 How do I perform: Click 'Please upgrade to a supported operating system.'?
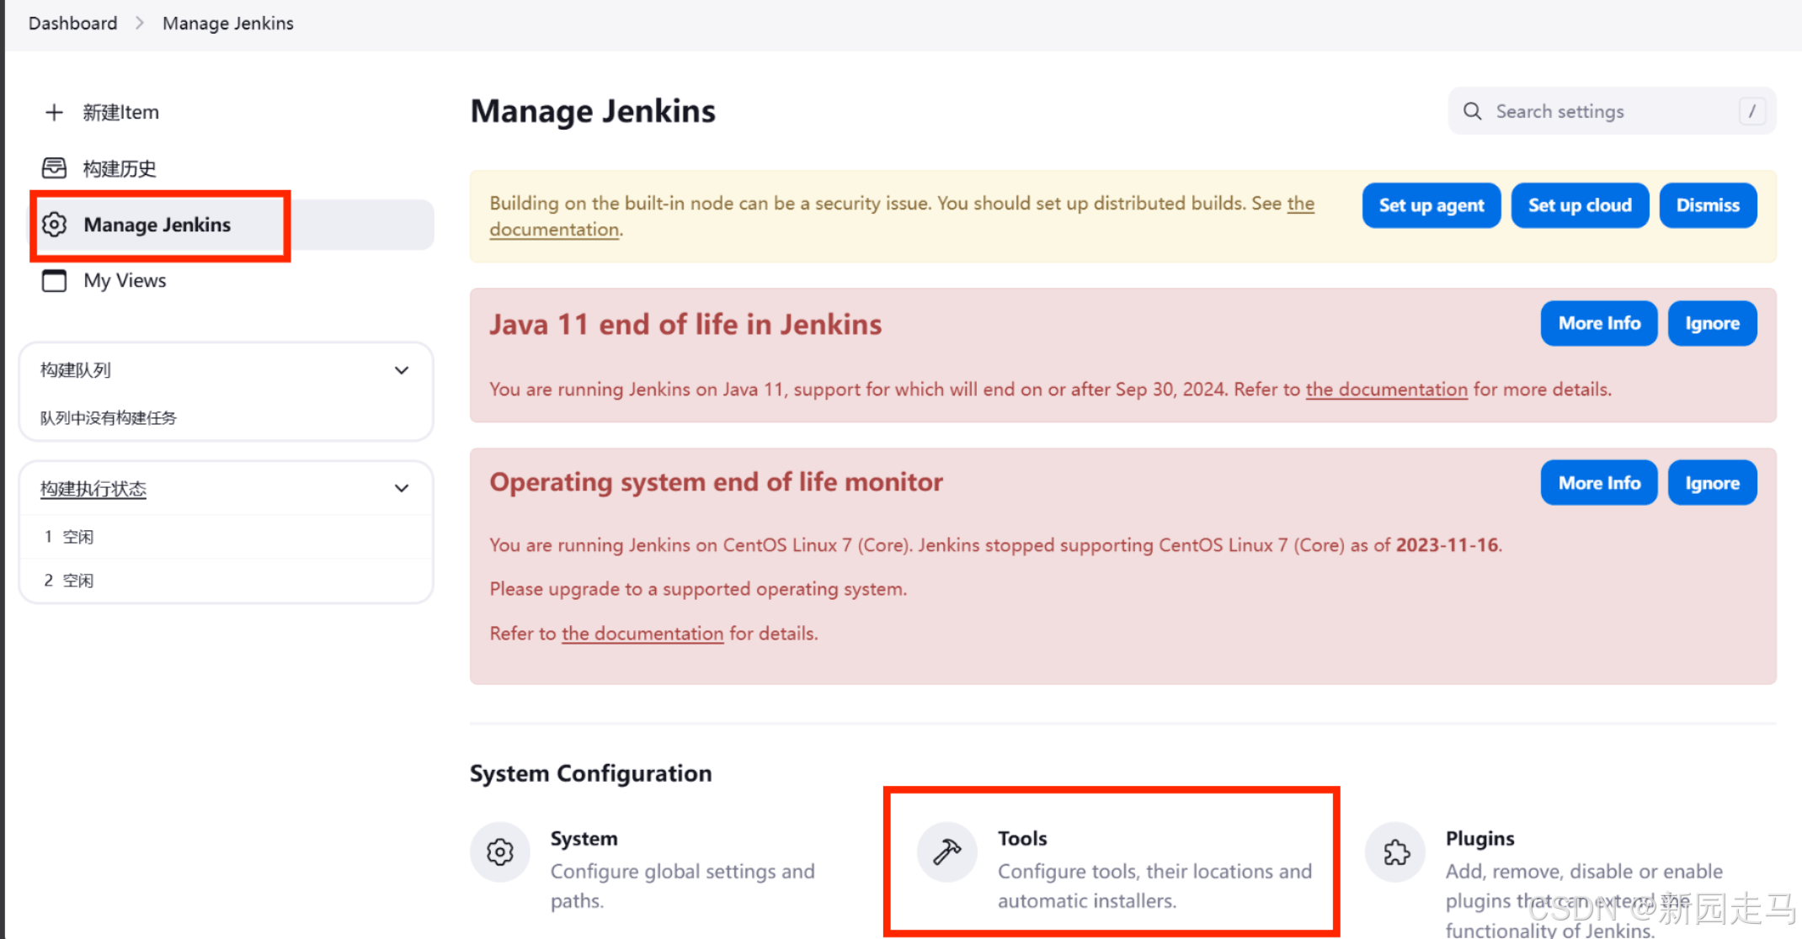coord(698,589)
